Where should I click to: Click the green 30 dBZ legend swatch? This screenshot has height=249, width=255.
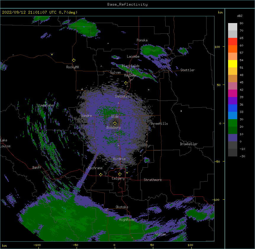(x=233, y=123)
